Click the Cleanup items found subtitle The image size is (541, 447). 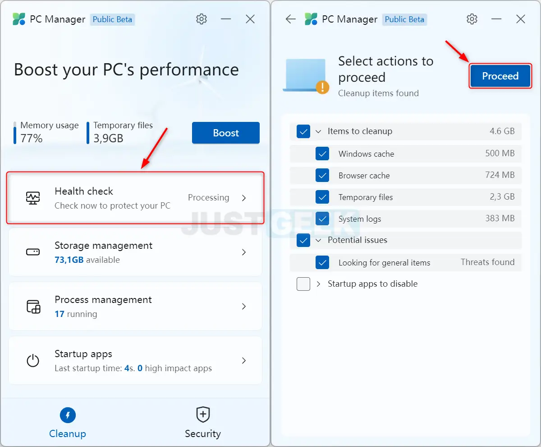[378, 93]
